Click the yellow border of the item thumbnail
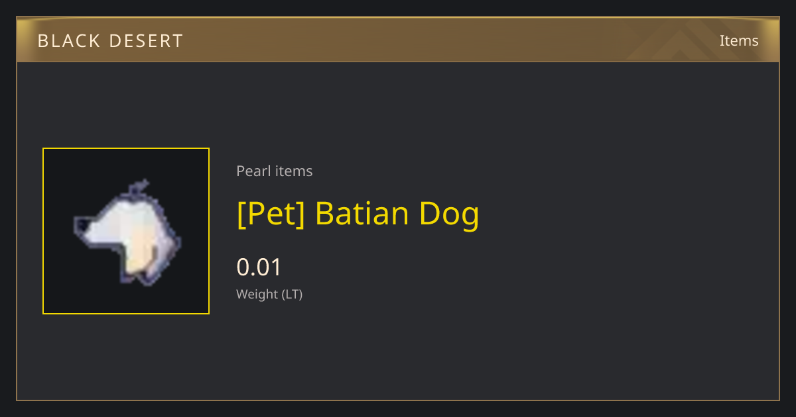 (126, 148)
